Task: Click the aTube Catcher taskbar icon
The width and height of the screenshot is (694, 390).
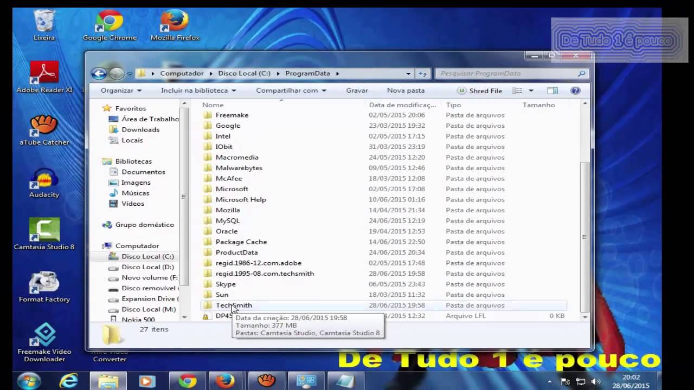Action: 266,381
